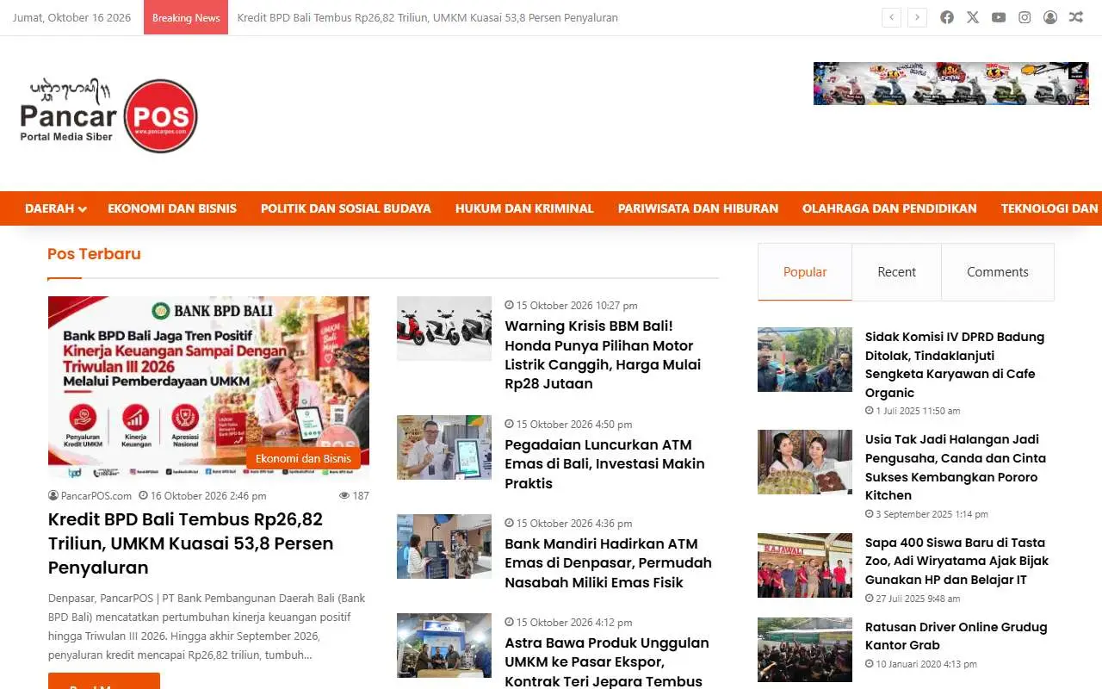
Task: Click the PancarPOS site logo
Action: pyautogui.click(x=109, y=115)
